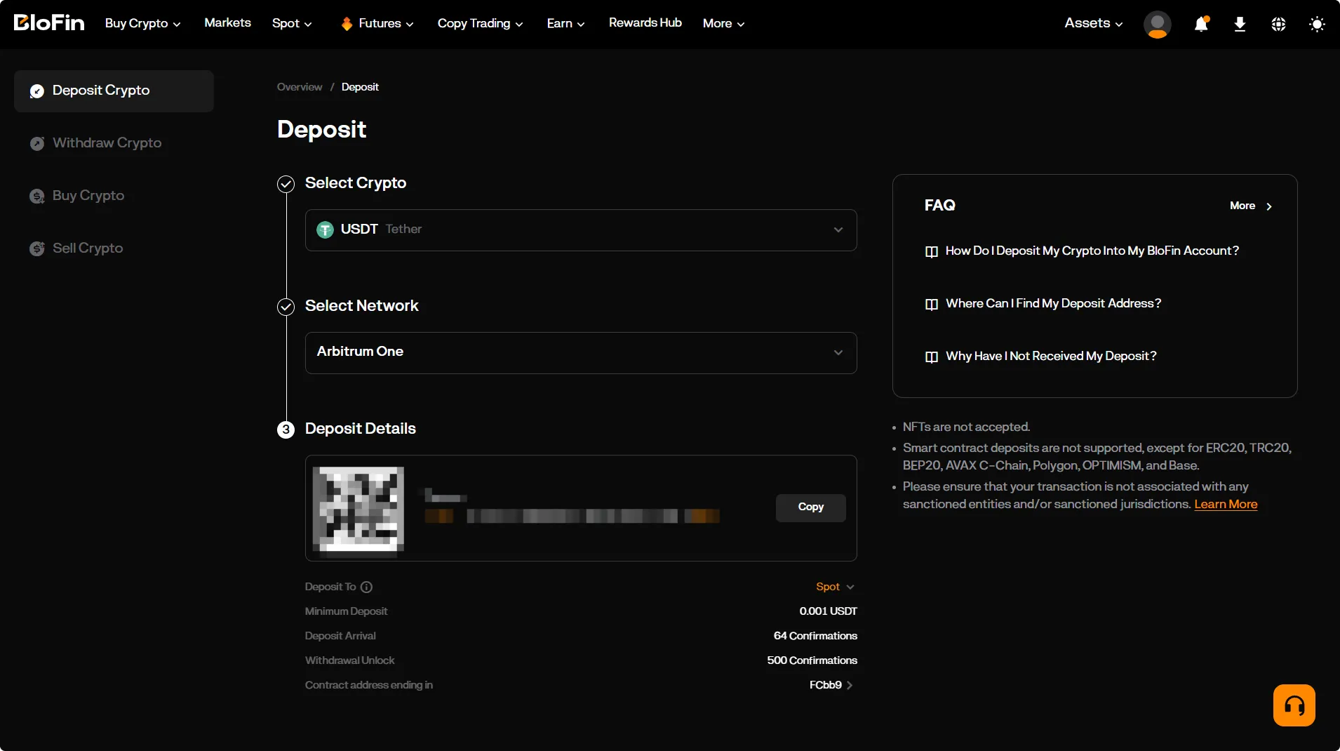Select Deposit Crypto in sidebar
This screenshot has width=1340, height=751.
pyautogui.click(x=114, y=91)
